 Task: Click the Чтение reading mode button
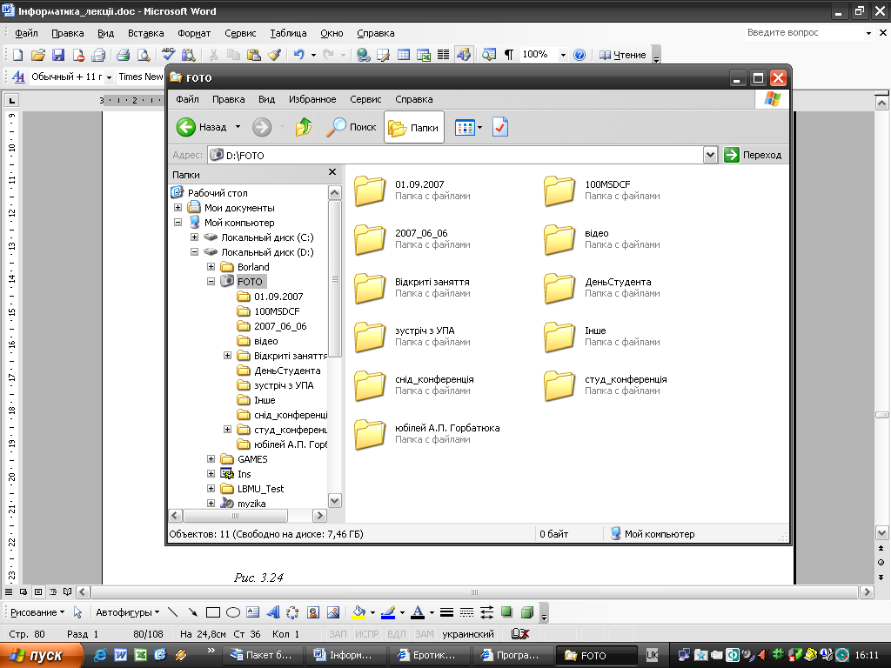pos(623,55)
